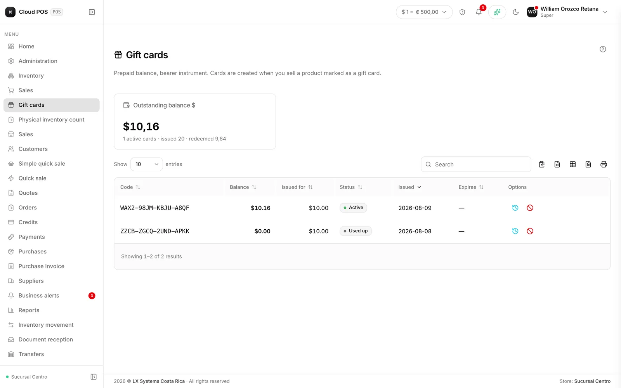Print the gift cards table
Viewport: 621px width, 388px height.
604,165
